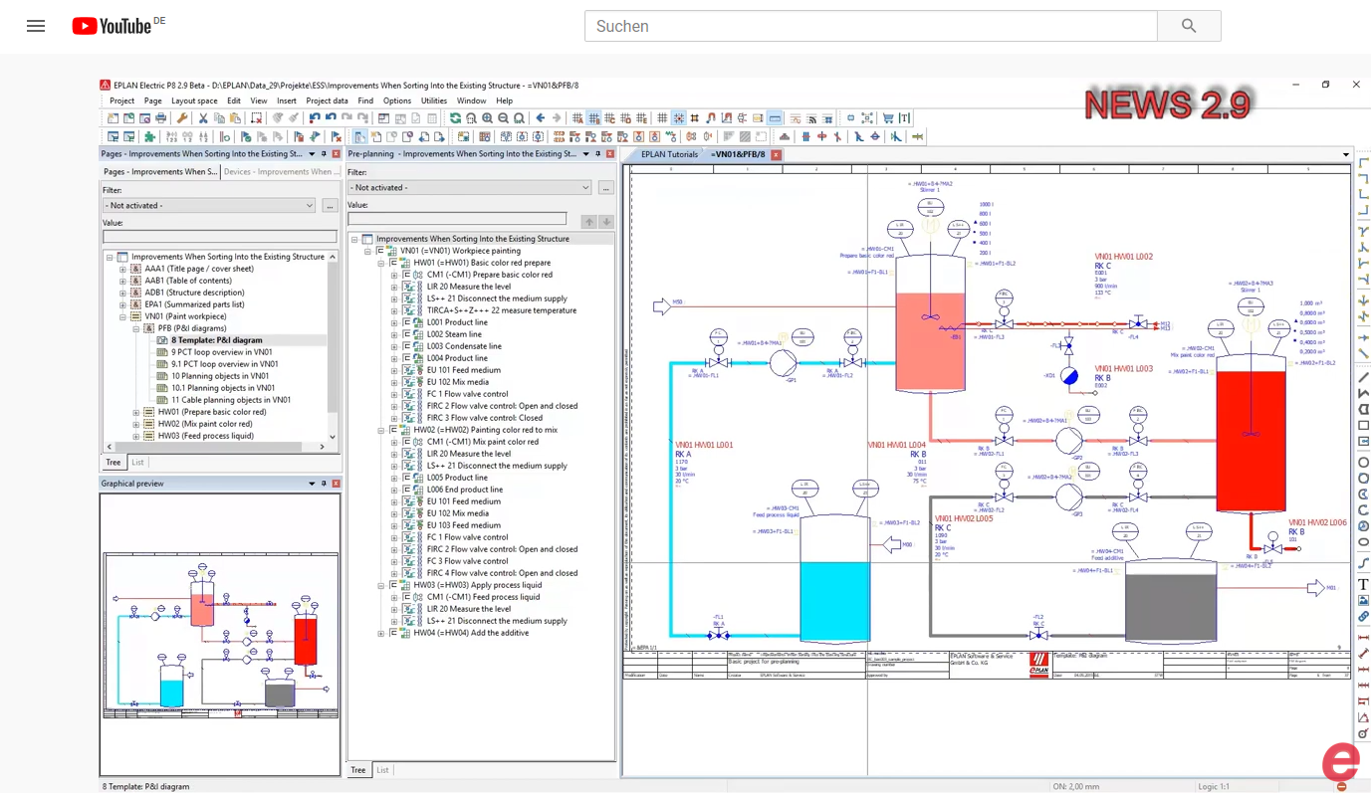
Task: Click filter ellipsis button in Pages navigator
Action: (x=330, y=205)
